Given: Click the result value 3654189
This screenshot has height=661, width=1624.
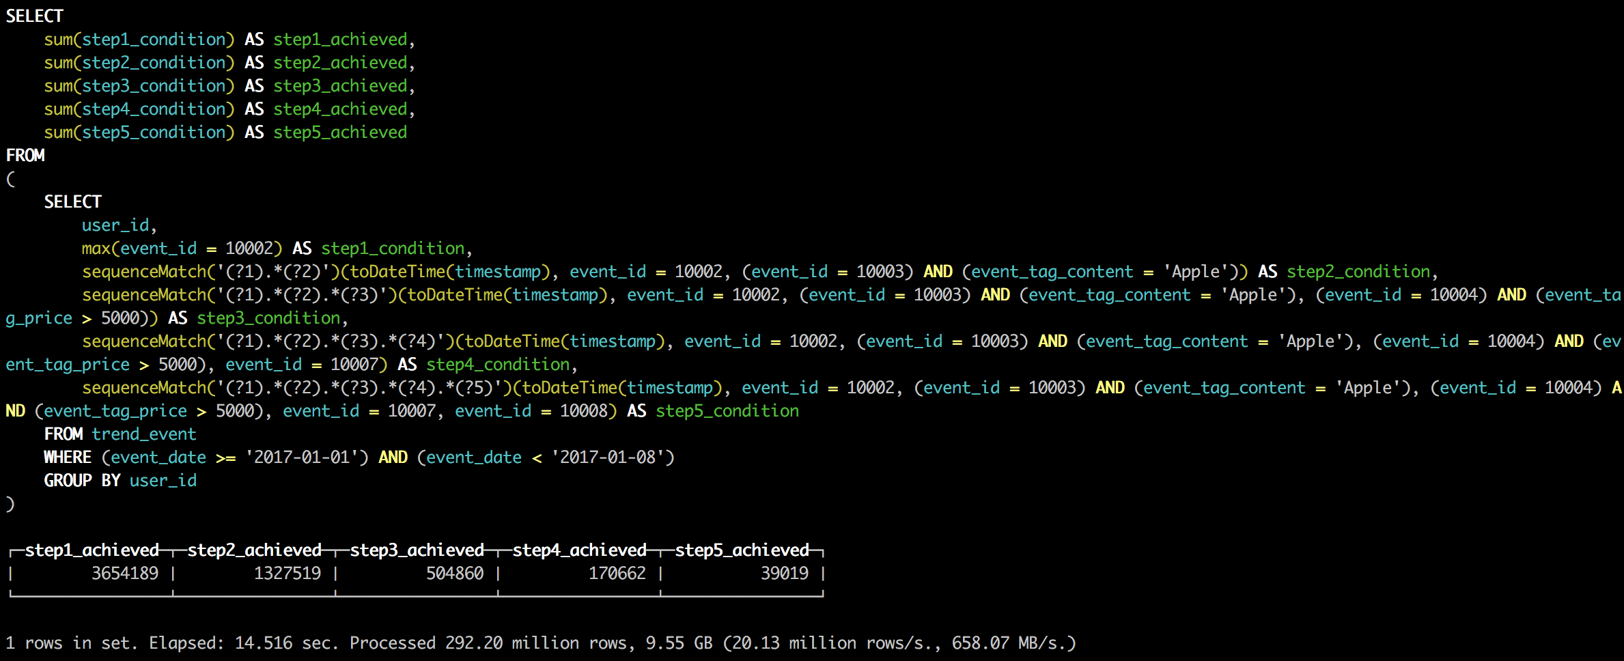Looking at the screenshot, I should (125, 574).
